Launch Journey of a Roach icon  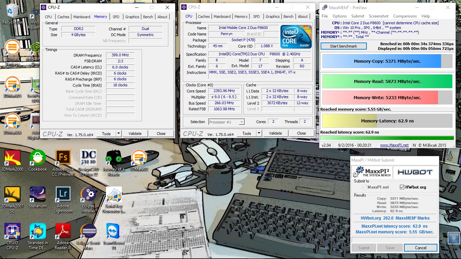[x=114, y=163]
